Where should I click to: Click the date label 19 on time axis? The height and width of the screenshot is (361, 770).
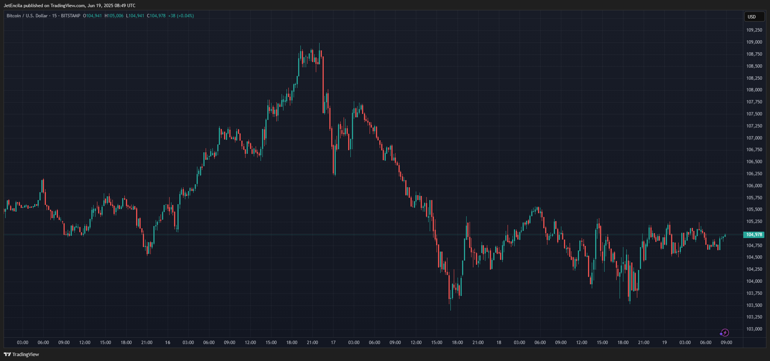click(x=664, y=343)
